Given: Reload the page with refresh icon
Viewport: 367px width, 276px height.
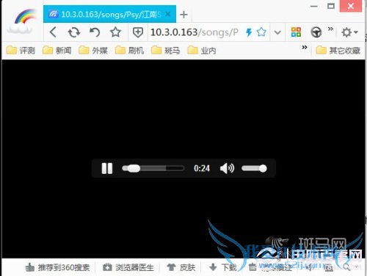Looking at the screenshot, I should pos(74,32).
